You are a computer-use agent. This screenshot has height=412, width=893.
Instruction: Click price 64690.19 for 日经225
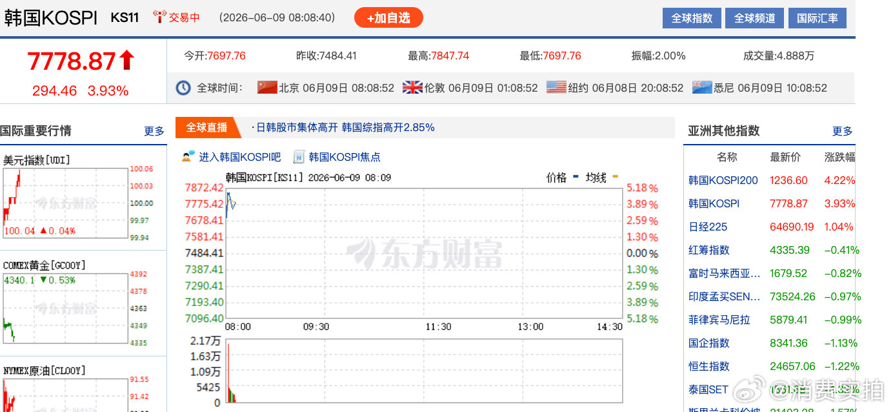[792, 227]
